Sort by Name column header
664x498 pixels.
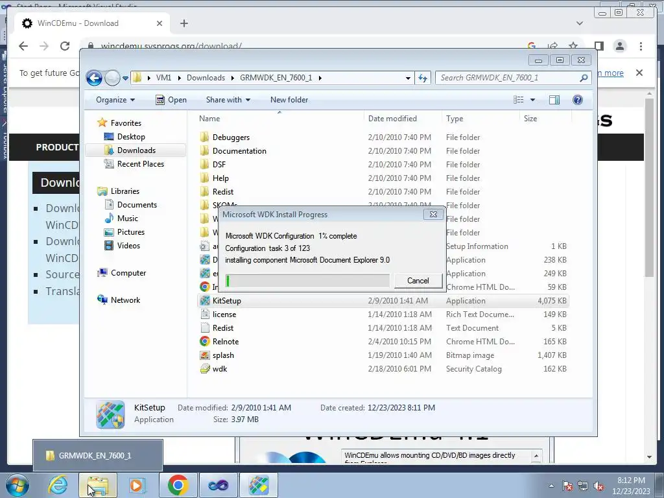(209, 119)
